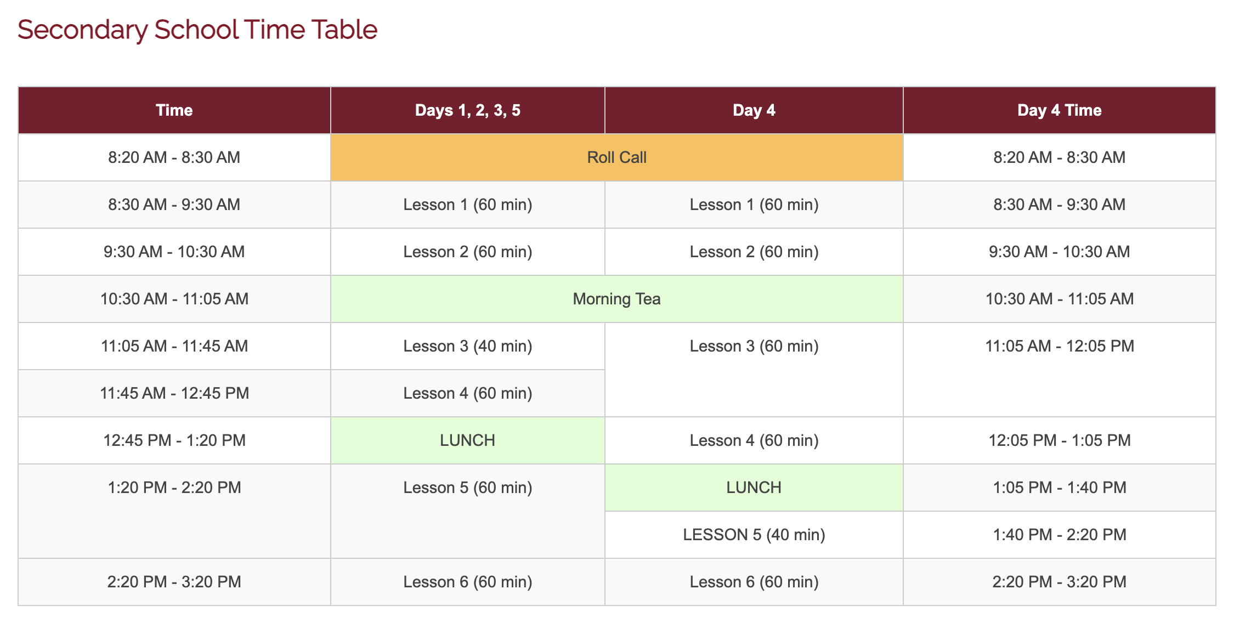Select Lesson 5 (60 min) cell
Screen dimensions: 1234x623
point(467,488)
